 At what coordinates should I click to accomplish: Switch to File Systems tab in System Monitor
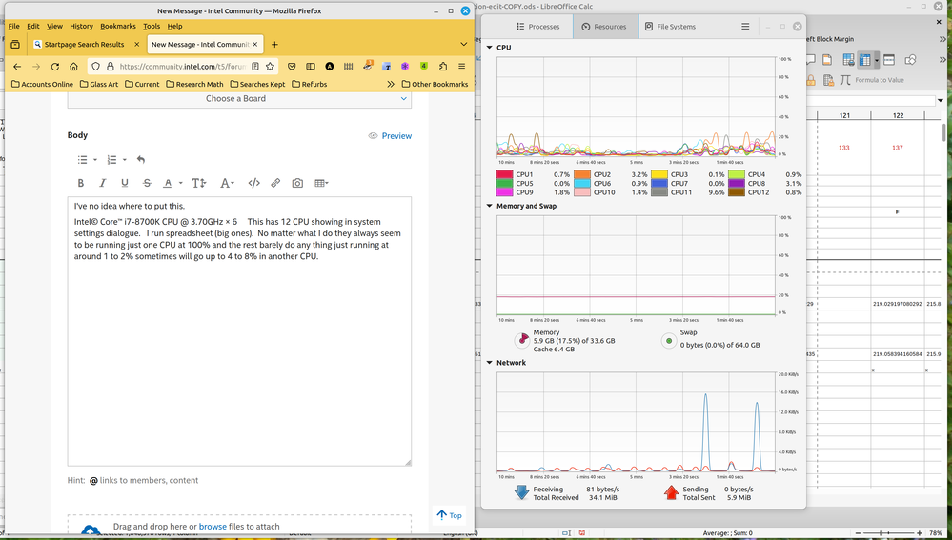coord(670,27)
